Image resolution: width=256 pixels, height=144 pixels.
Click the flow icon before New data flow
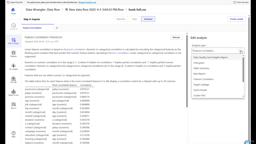point(66,10)
